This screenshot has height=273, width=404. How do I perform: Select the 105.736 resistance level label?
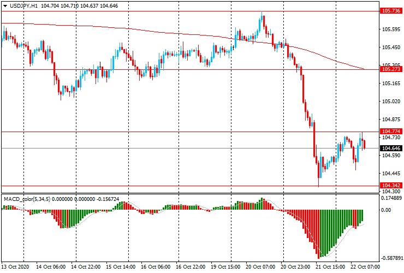point(391,11)
